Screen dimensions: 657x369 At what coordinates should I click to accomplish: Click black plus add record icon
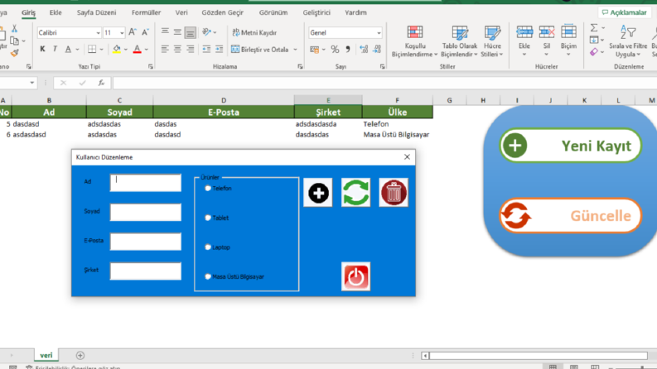(x=318, y=193)
